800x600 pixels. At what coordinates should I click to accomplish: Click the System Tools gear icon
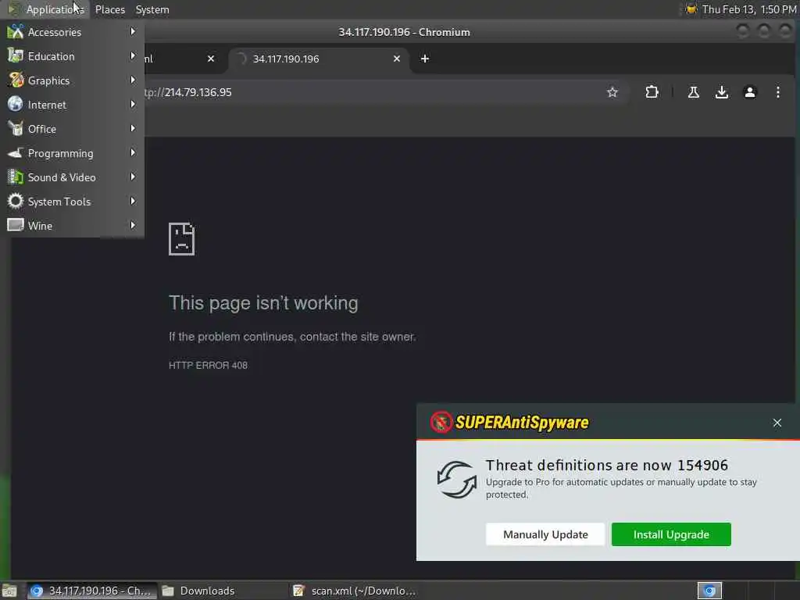click(x=16, y=201)
